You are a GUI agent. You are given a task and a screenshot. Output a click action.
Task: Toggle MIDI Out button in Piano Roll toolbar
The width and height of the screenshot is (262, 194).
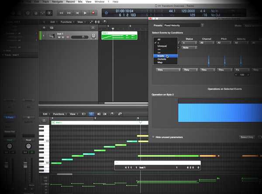tap(105, 114)
